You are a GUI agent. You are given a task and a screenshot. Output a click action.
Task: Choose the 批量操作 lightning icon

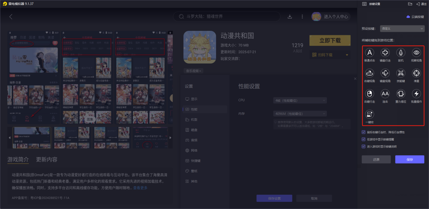[416, 94]
